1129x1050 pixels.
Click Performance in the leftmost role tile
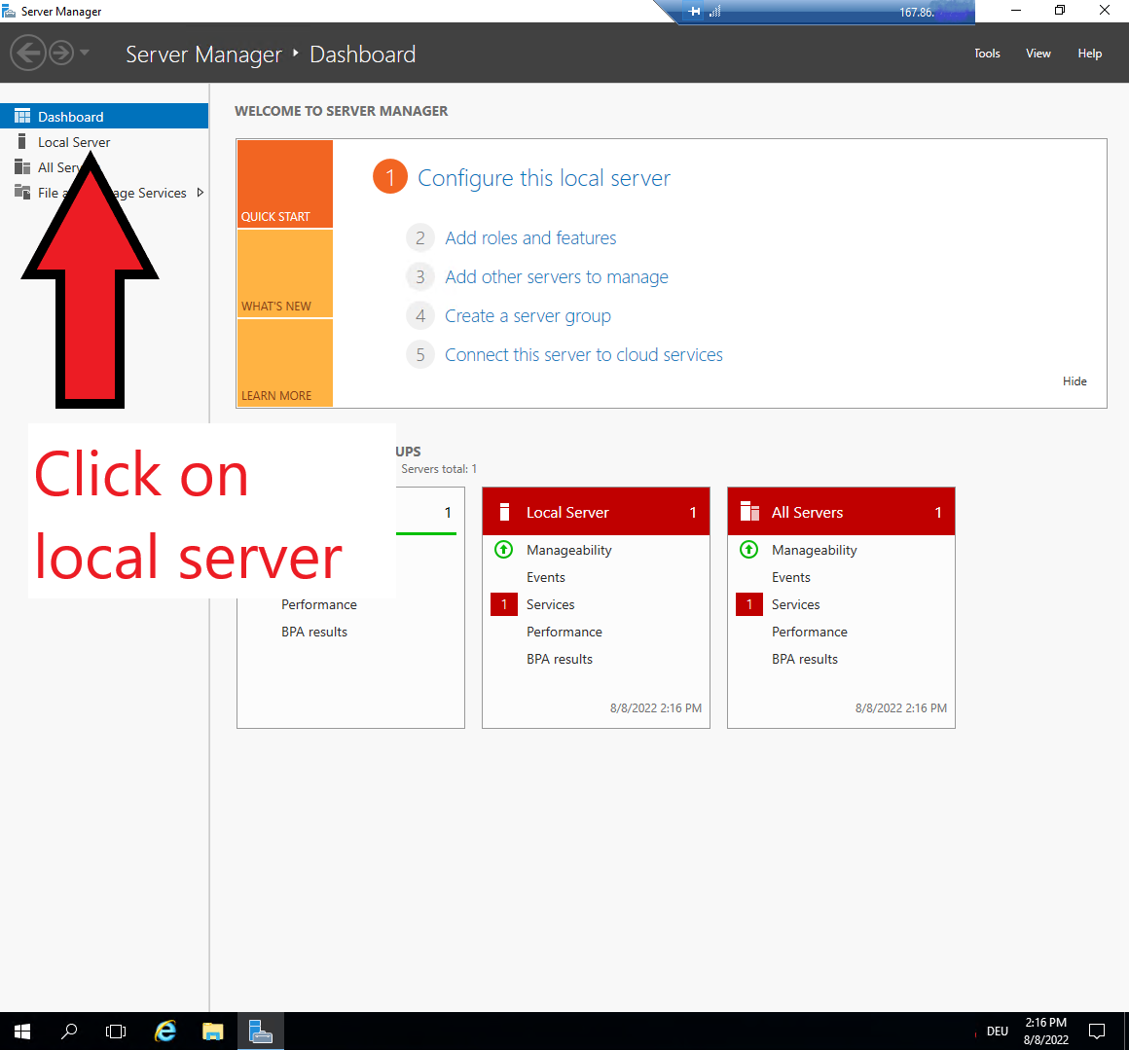(319, 604)
